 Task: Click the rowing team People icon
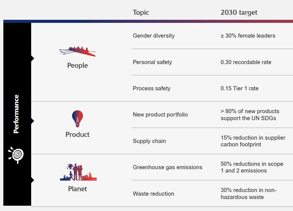coord(78,51)
